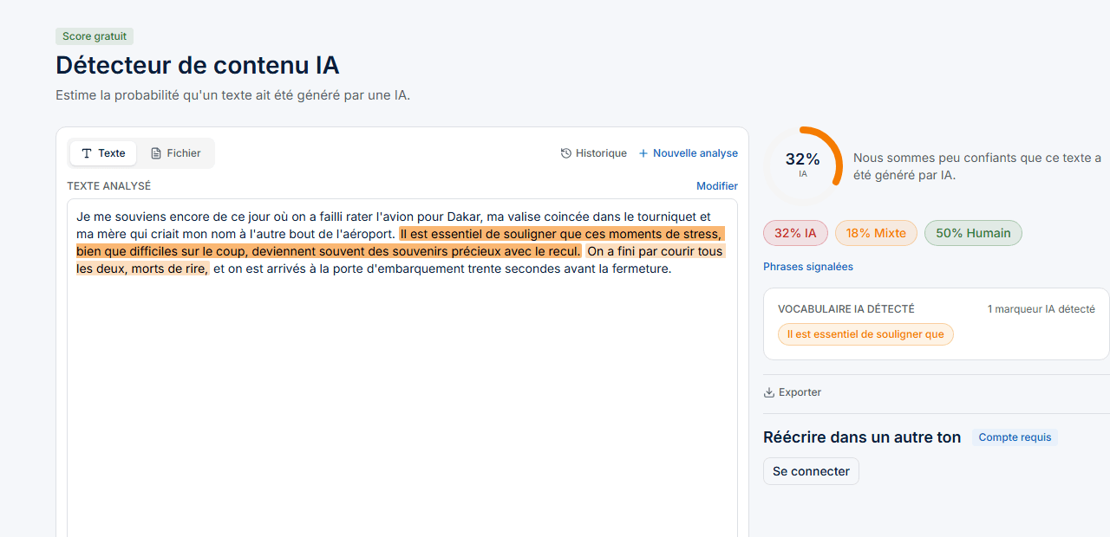Click 'Réécrire dans un autre ton' heading
This screenshot has width=1110, height=537.
coord(862,437)
